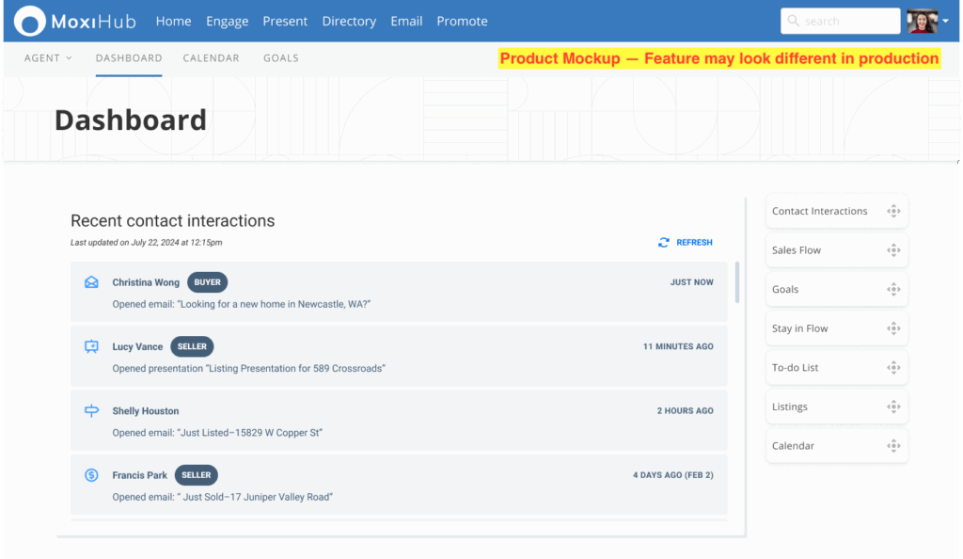963x559 pixels.
Task: Open the Promote menu
Action: pyautogui.click(x=462, y=21)
